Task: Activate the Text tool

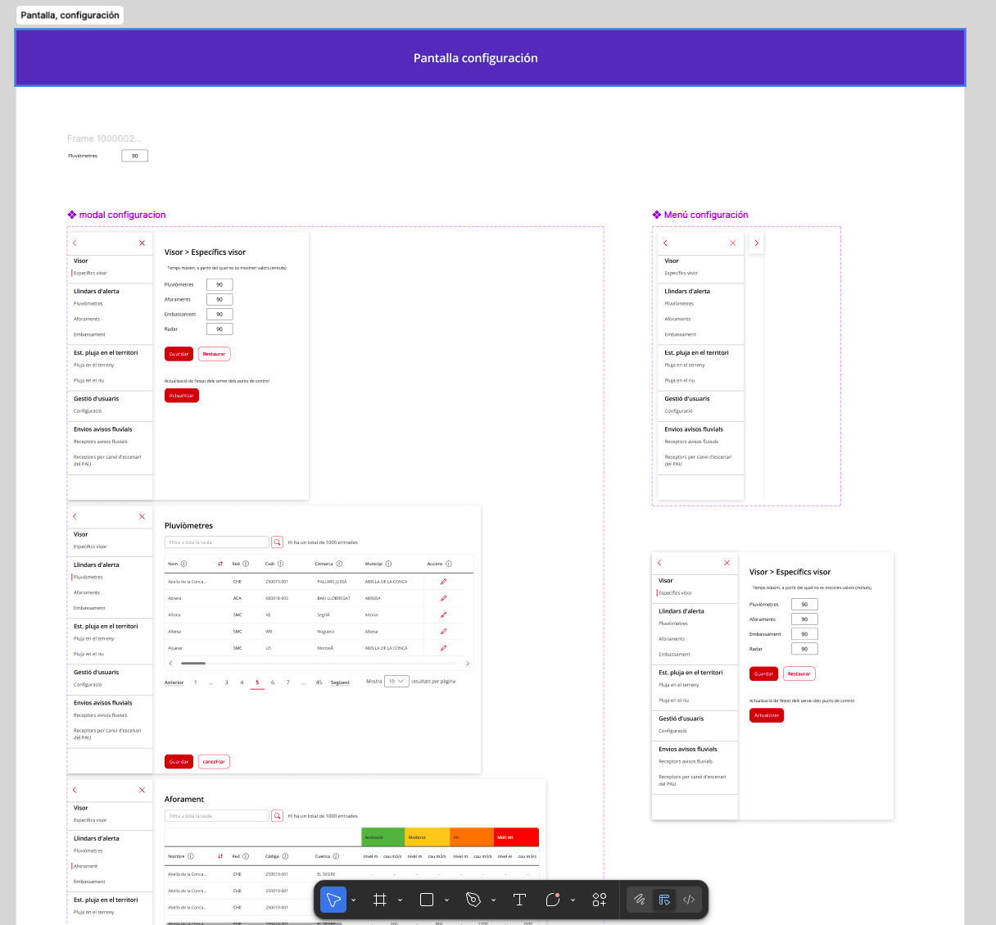Action: click(519, 900)
